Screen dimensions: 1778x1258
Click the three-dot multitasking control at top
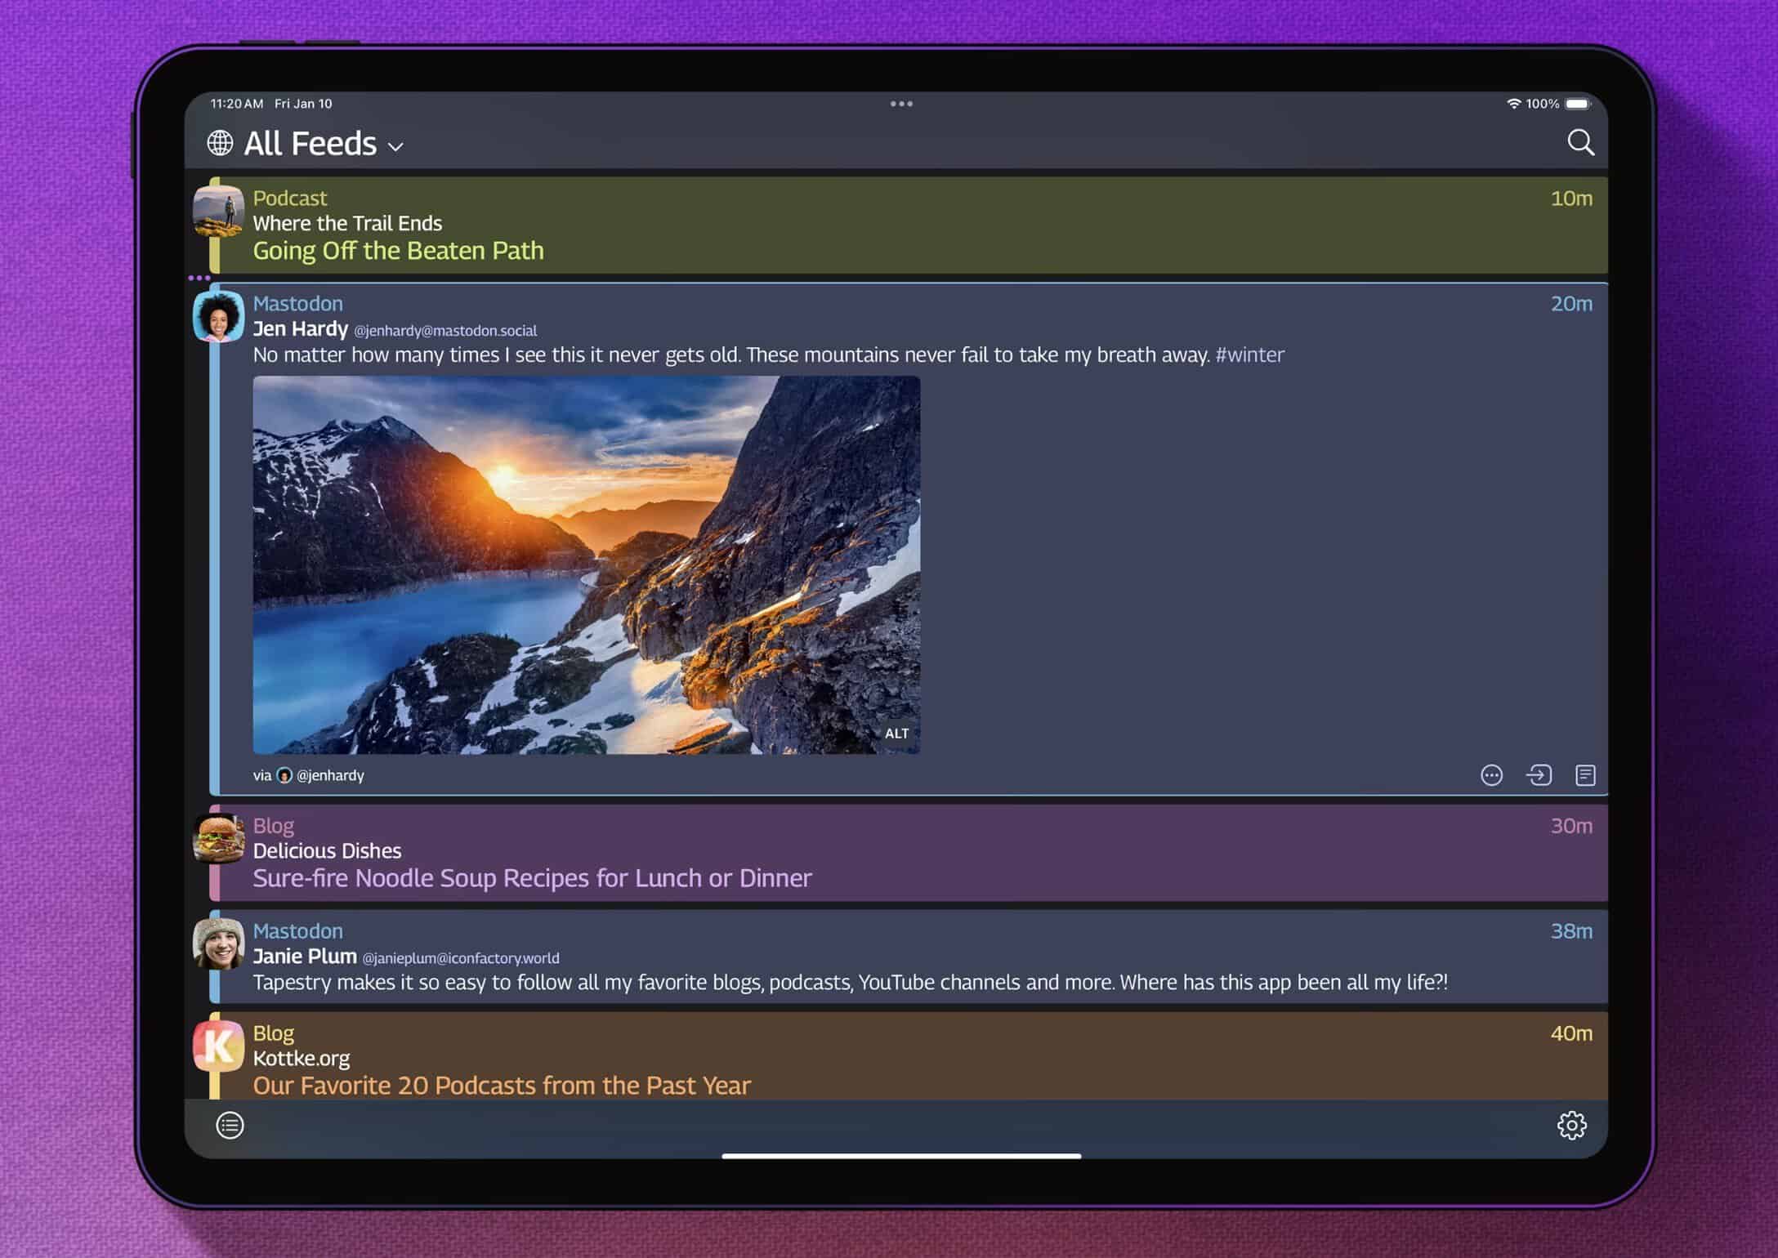pos(901,104)
